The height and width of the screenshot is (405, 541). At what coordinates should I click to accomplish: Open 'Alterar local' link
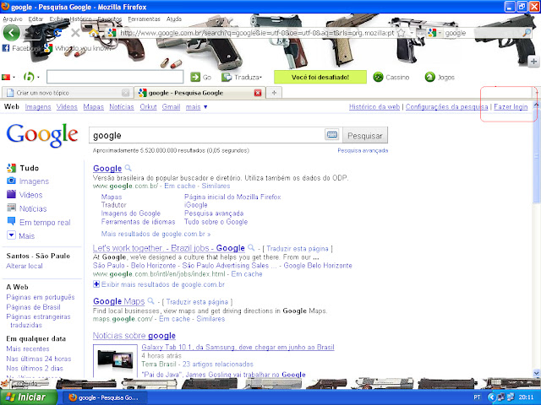25,266
